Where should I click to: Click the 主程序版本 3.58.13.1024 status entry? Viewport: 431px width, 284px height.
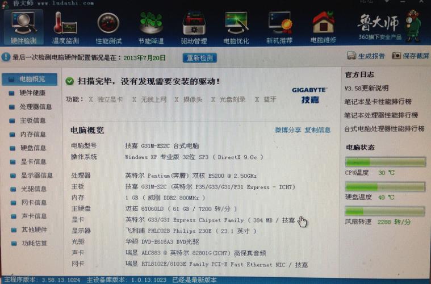[42, 280]
